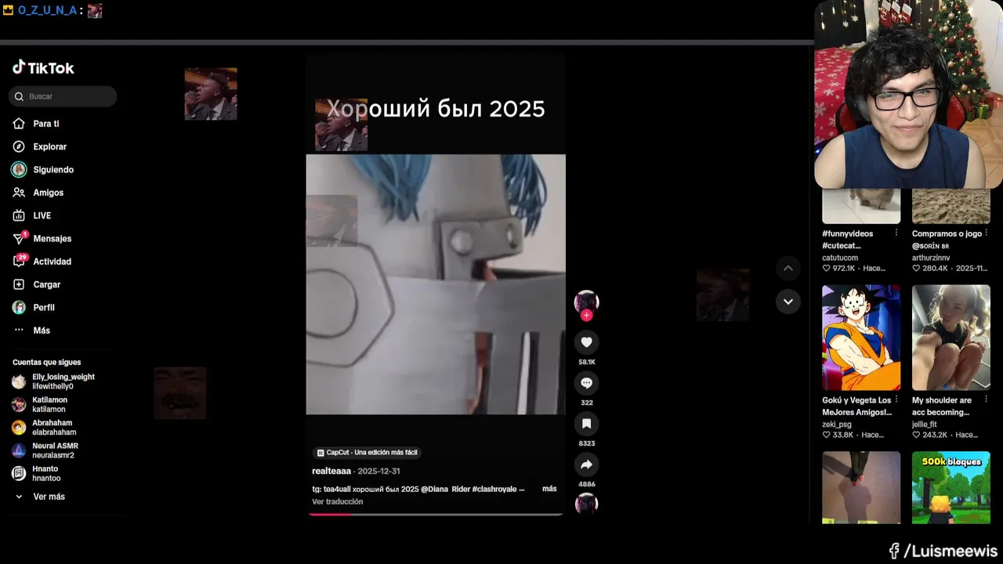Open the Abrahaham account
This screenshot has height=564, width=1003.
[44, 427]
